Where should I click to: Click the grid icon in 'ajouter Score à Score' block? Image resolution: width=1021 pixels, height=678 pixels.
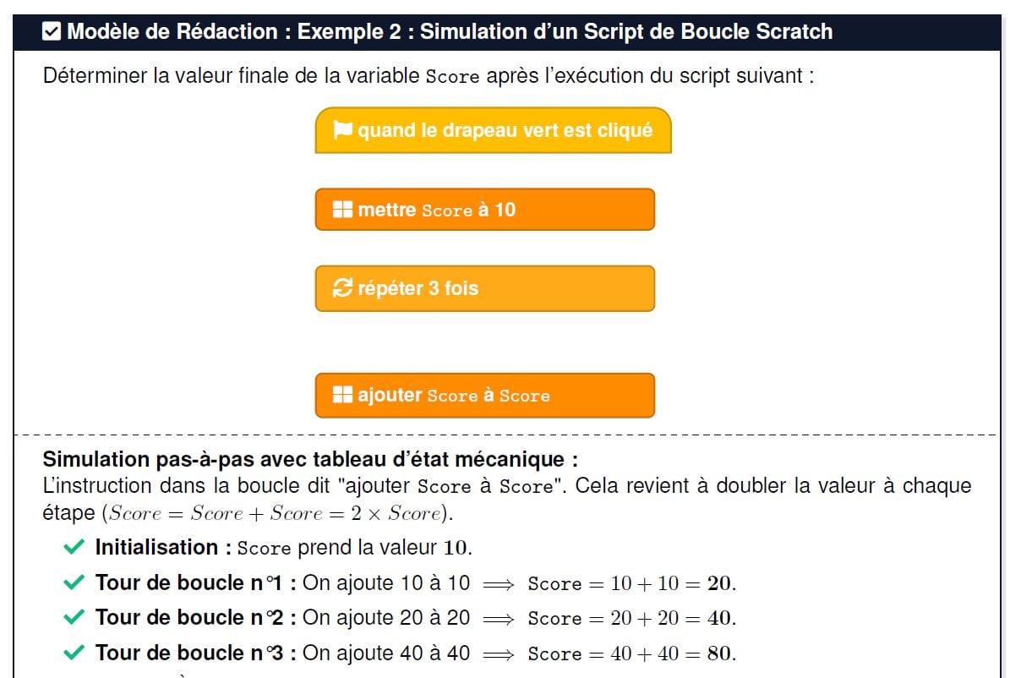click(x=342, y=395)
